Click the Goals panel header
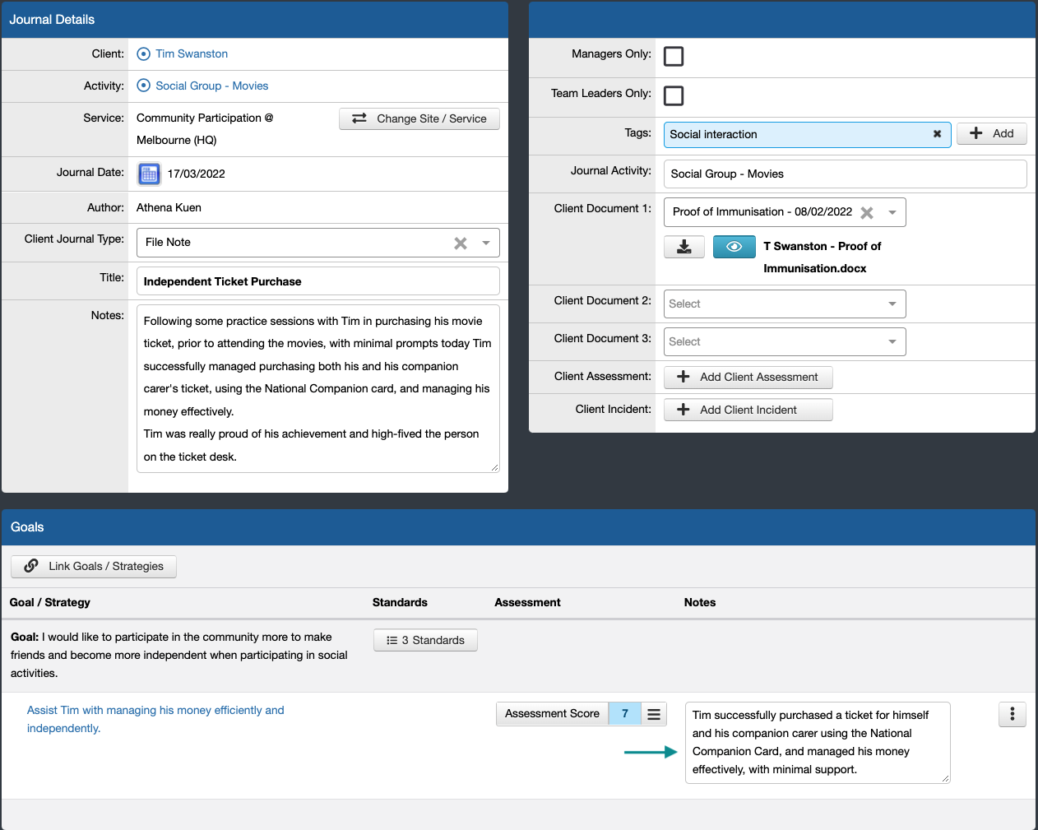1038x830 pixels. 519,527
